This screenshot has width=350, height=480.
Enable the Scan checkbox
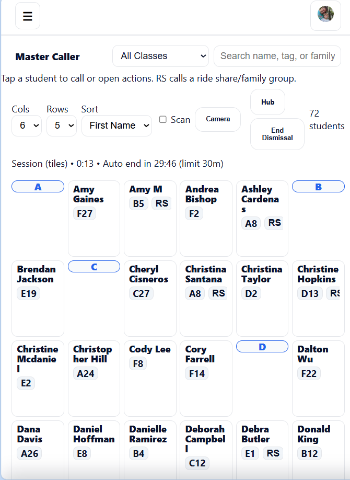(163, 119)
